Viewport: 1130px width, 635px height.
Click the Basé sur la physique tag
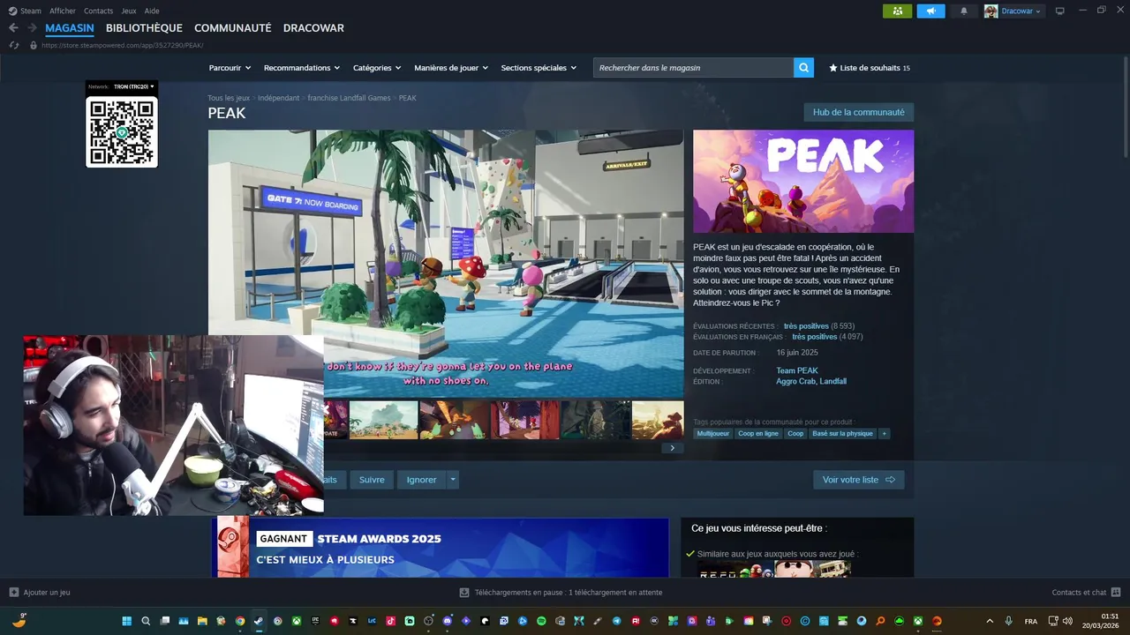[842, 434]
